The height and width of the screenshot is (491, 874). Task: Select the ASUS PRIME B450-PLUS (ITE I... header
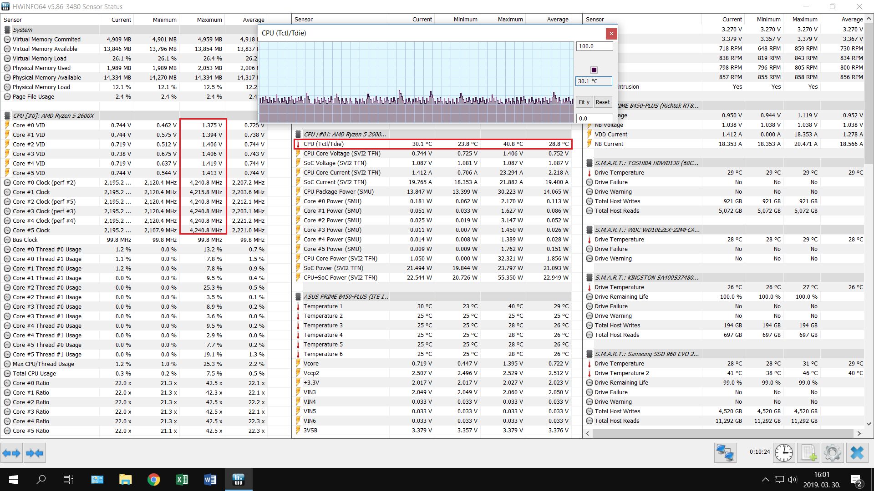[x=346, y=297]
